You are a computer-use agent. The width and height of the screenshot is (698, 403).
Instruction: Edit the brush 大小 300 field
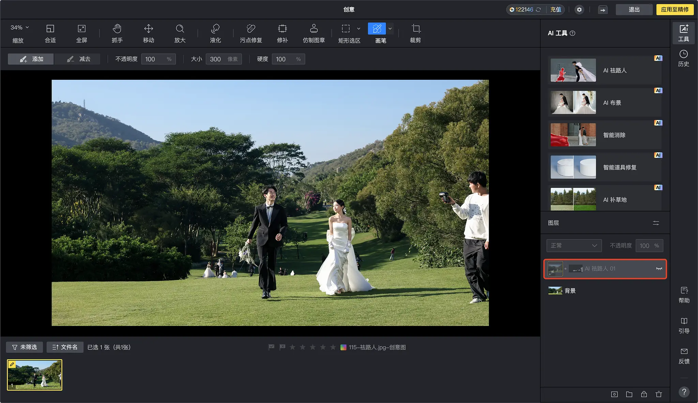tap(224, 59)
